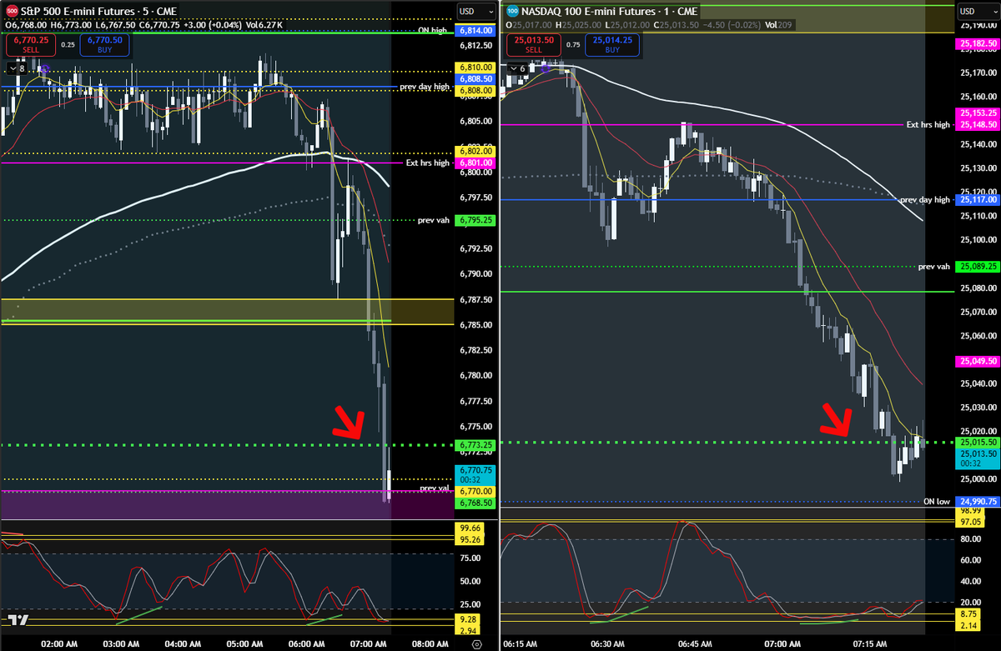Expand the 6 indicators legend on NASDAQ chart
Screen dimensions: 1001x651
[x=518, y=69]
